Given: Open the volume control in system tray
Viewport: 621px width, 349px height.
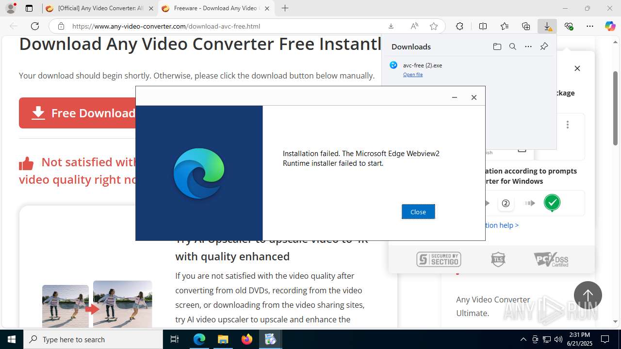Looking at the screenshot, I should [x=558, y=339].
